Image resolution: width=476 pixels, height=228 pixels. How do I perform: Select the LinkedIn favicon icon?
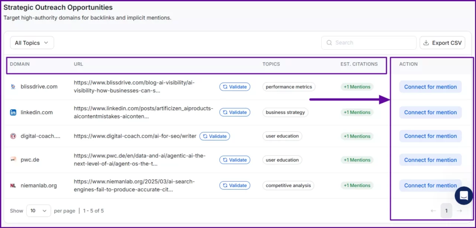(13, 112)
